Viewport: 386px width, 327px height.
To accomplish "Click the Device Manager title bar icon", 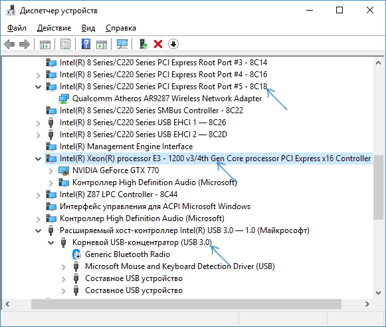I will point(11,11).
